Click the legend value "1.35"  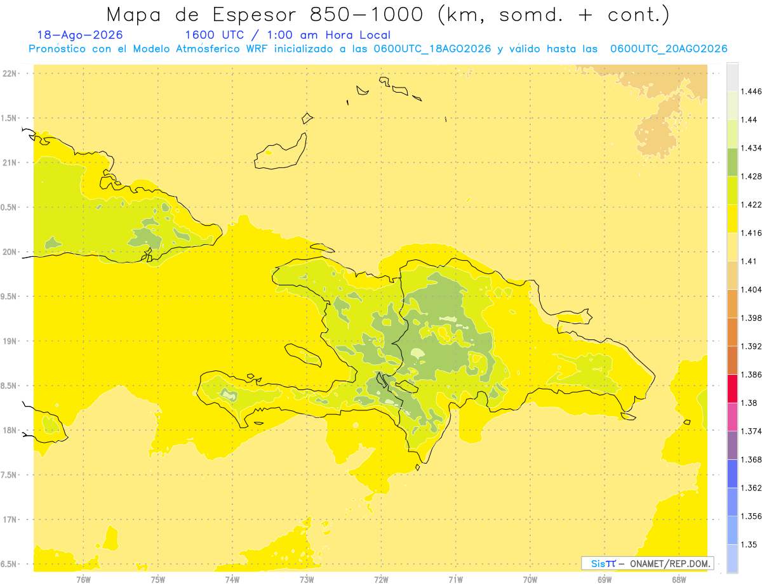[749, 544]
